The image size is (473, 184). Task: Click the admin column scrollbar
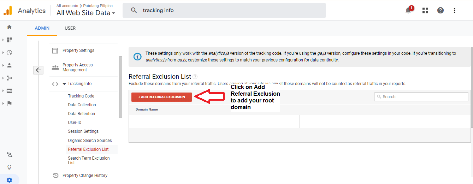pos(121,87)
